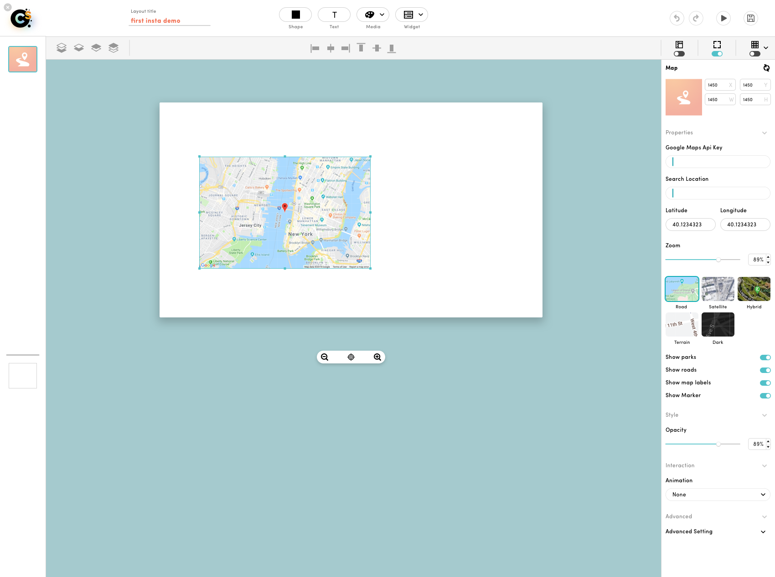Click the undo arrow icon
This screenshot has height=577, width=775.
(x=677, y=18)
